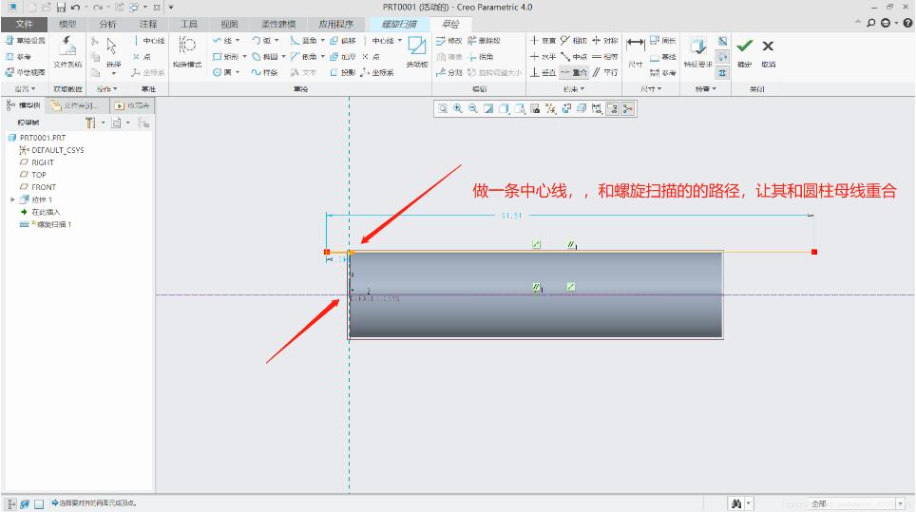Open the 椭圆 ellipse dropdown arrow
Screen dimensions: 916x512
(x=283, y=57)
